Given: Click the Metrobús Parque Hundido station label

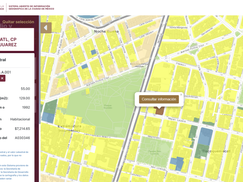Looking at the screenshot, I should point(139,65).
